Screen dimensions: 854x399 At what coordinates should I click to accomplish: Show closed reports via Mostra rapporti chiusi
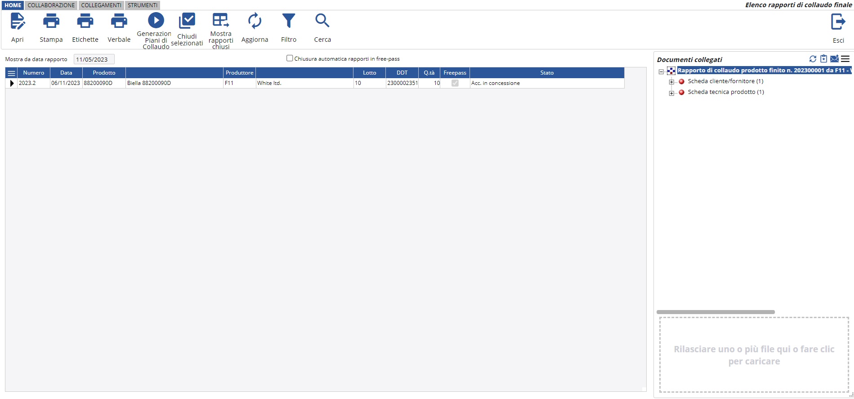220,21
